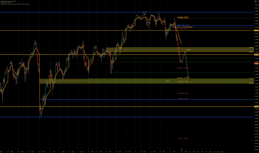Select the 'Soothing Trades - Key levels' indicator legend
259x153 pixels.
15,4
